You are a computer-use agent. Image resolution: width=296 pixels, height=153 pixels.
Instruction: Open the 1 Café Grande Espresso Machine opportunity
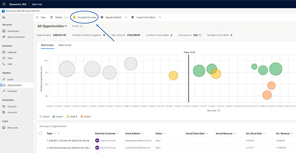69,148
